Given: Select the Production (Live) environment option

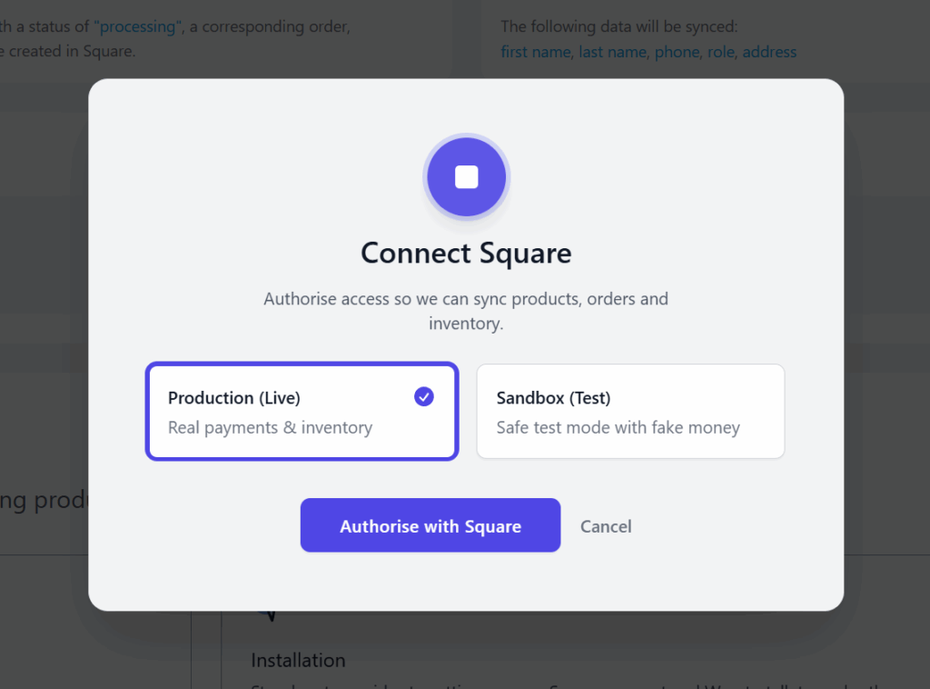Looking at the screenshot, I should (302, 411).
